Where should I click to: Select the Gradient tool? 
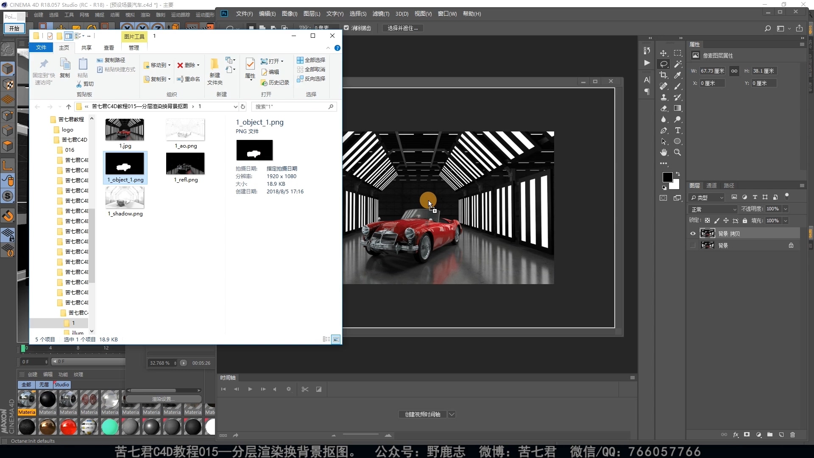(678, 108)
